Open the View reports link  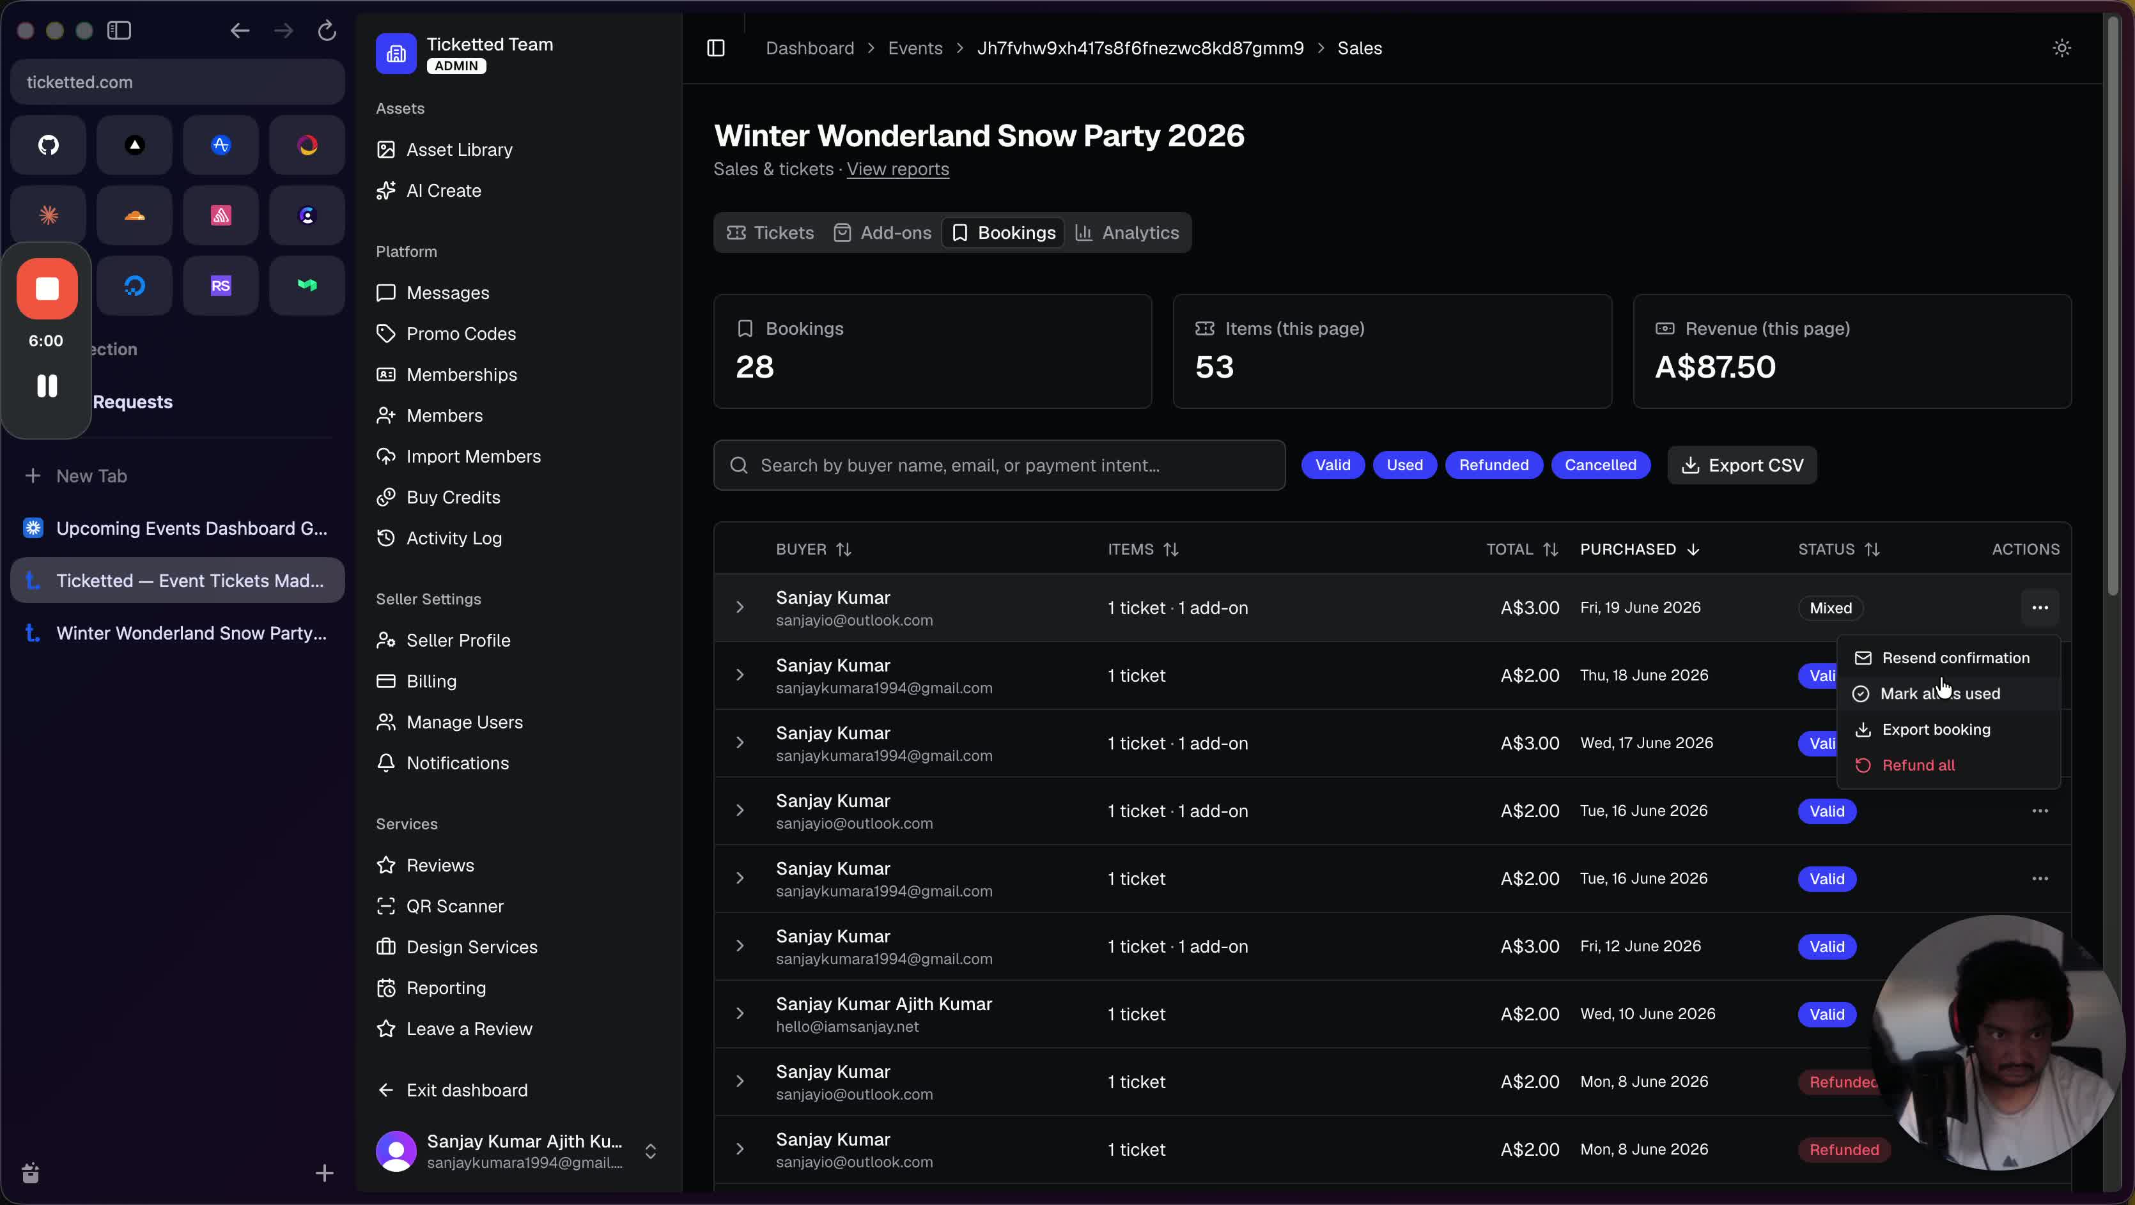pos(897,169)
